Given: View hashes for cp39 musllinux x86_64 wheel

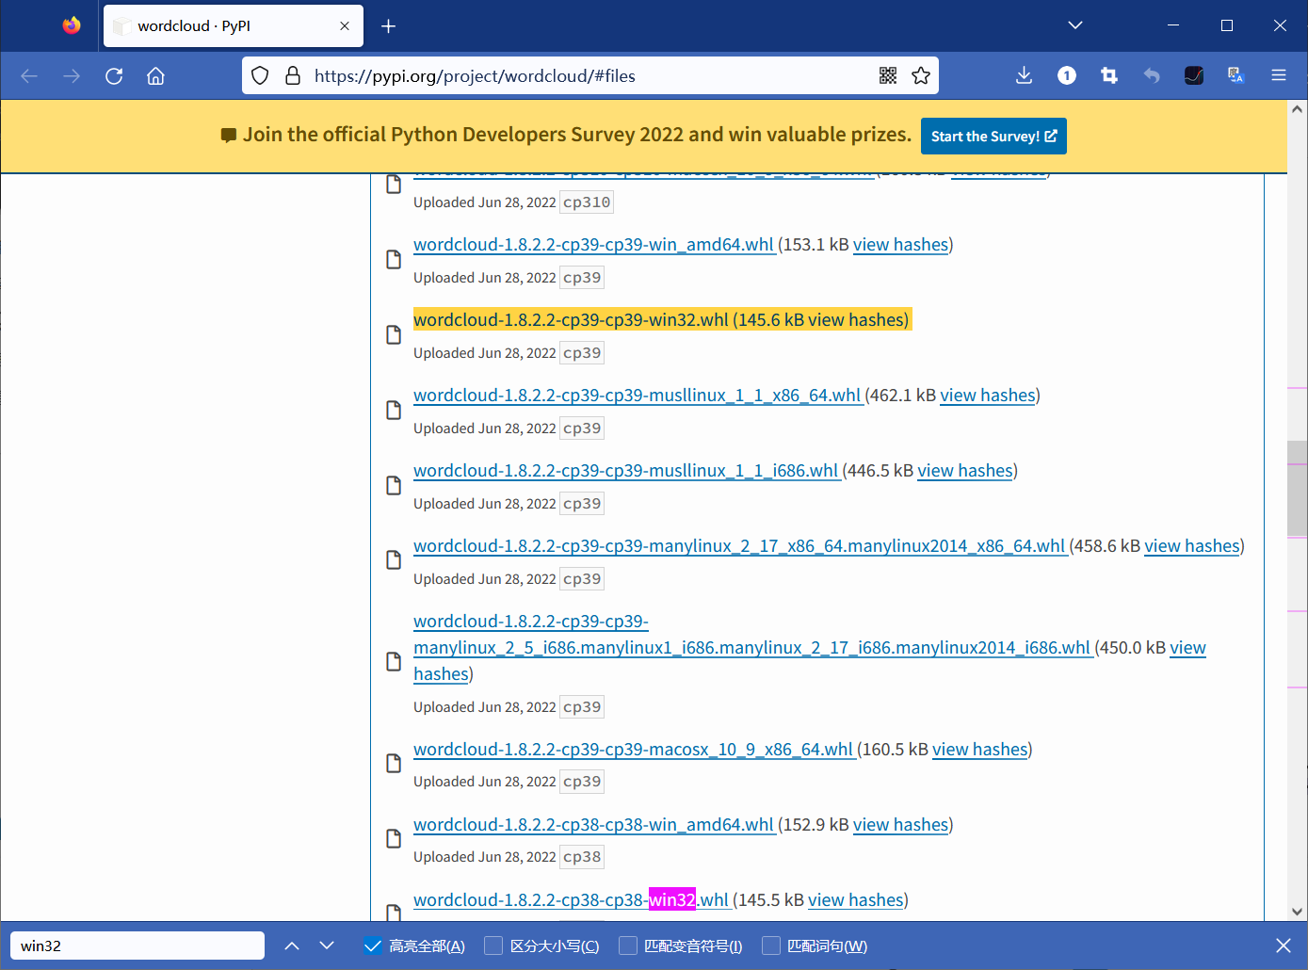Looking at the screenshot, I should [x=988, y=396].
